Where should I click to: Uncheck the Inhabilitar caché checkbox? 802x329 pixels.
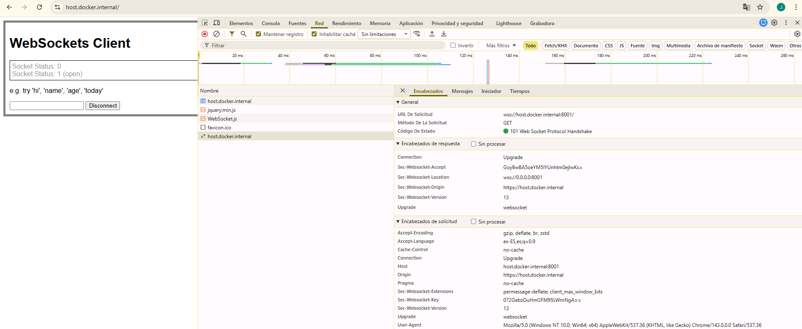point(314,34)
